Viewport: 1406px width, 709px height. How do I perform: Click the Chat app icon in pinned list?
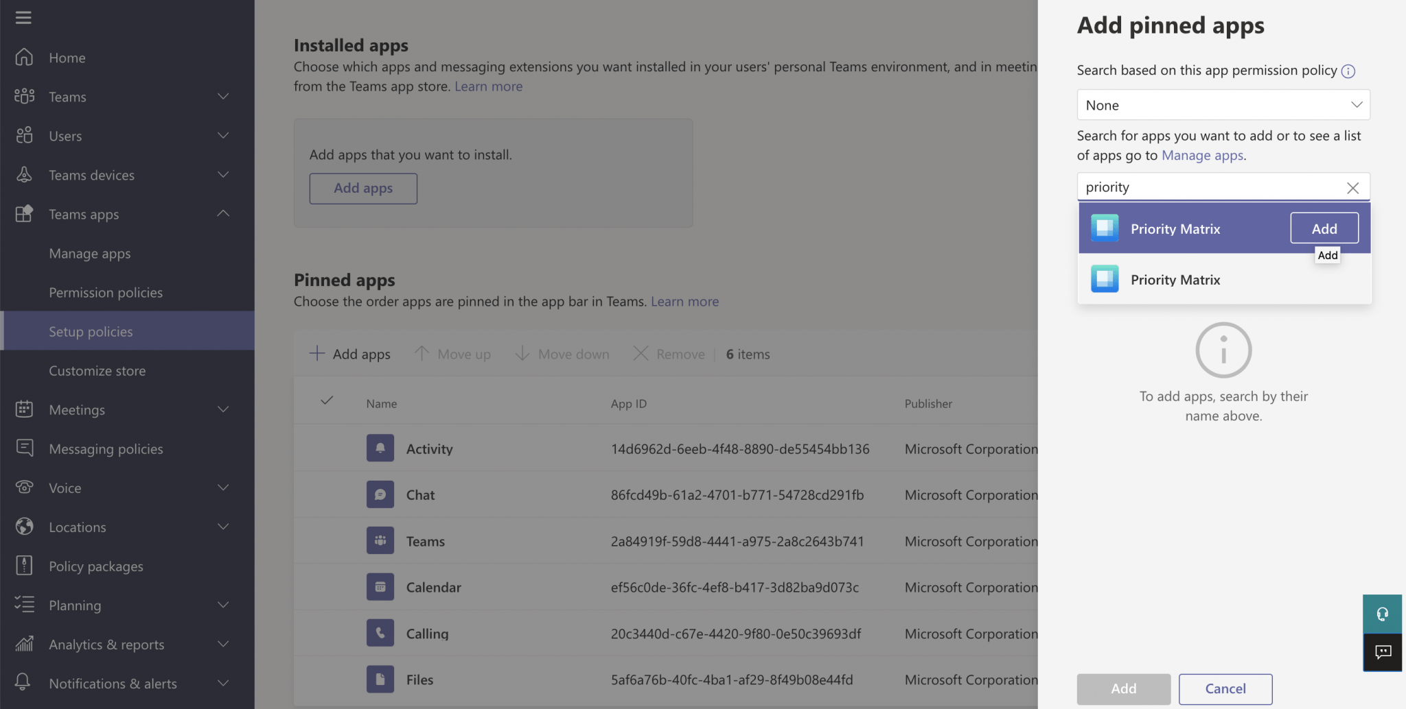coord(380,494)
